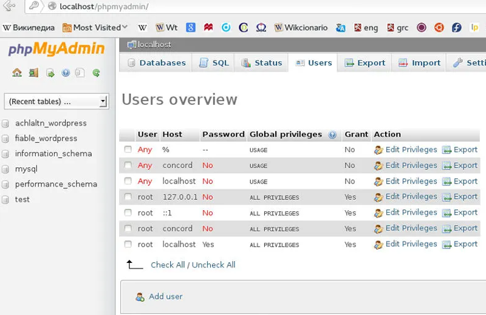Open phpMyAdmin documentation help icon
This screenshot has height=315, width=486.
65,73
